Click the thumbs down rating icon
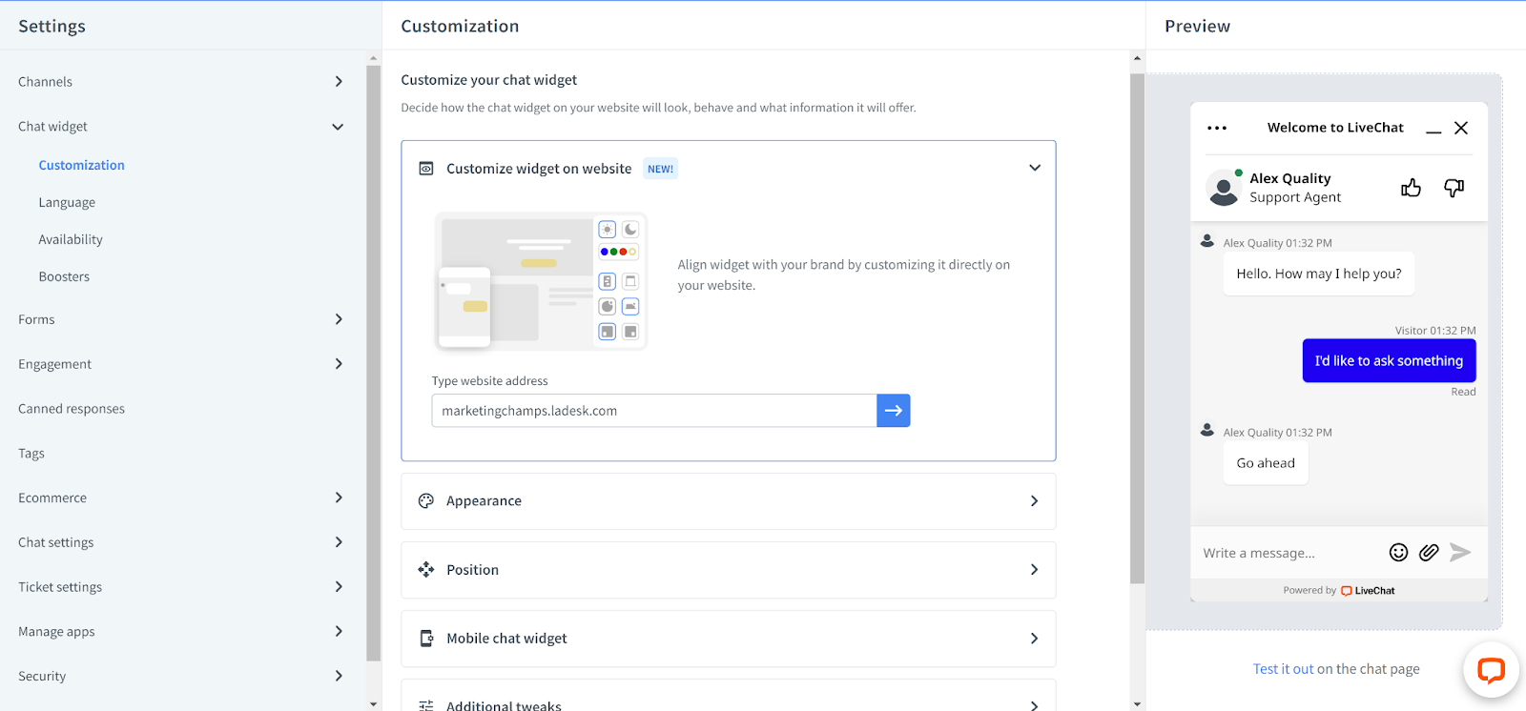Viewport: 1526px width, 711px height. click(1454, 188)
